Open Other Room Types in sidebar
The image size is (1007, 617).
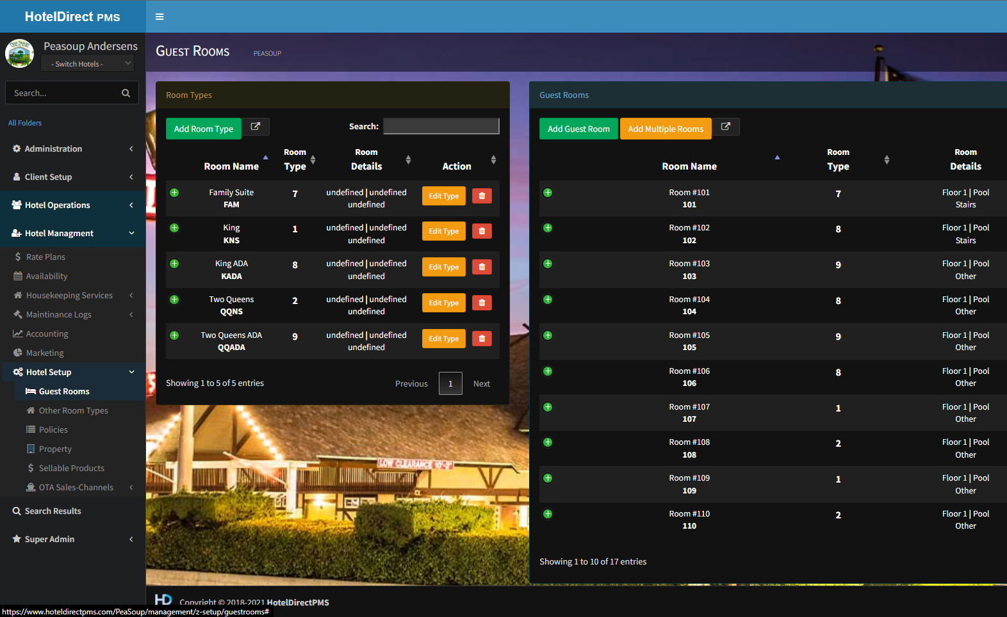click(73, 410)
